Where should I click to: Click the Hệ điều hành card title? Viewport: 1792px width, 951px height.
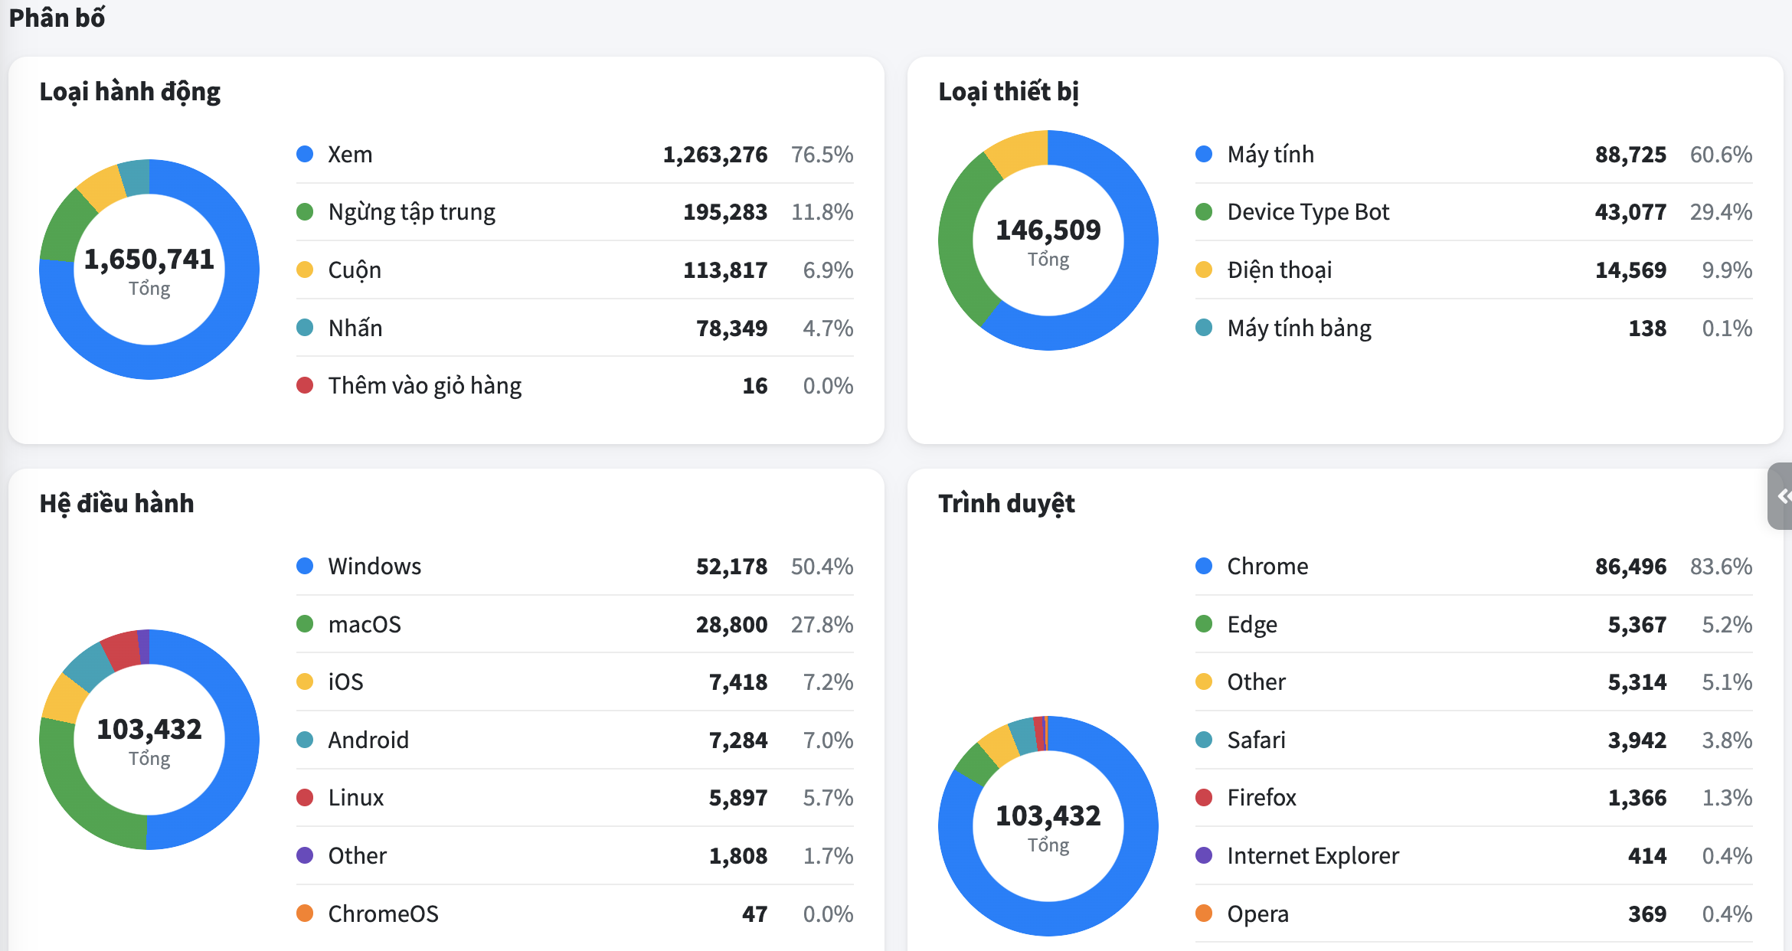click(116, 504)
